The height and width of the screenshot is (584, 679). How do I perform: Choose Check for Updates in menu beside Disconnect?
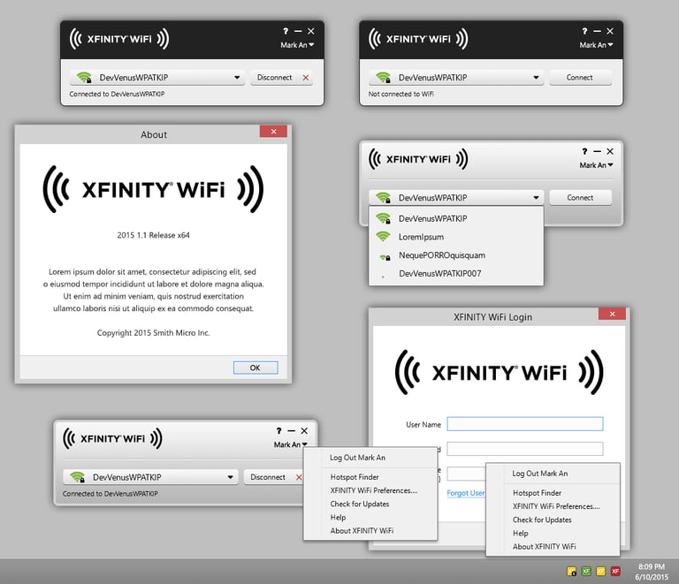(370, 504)
